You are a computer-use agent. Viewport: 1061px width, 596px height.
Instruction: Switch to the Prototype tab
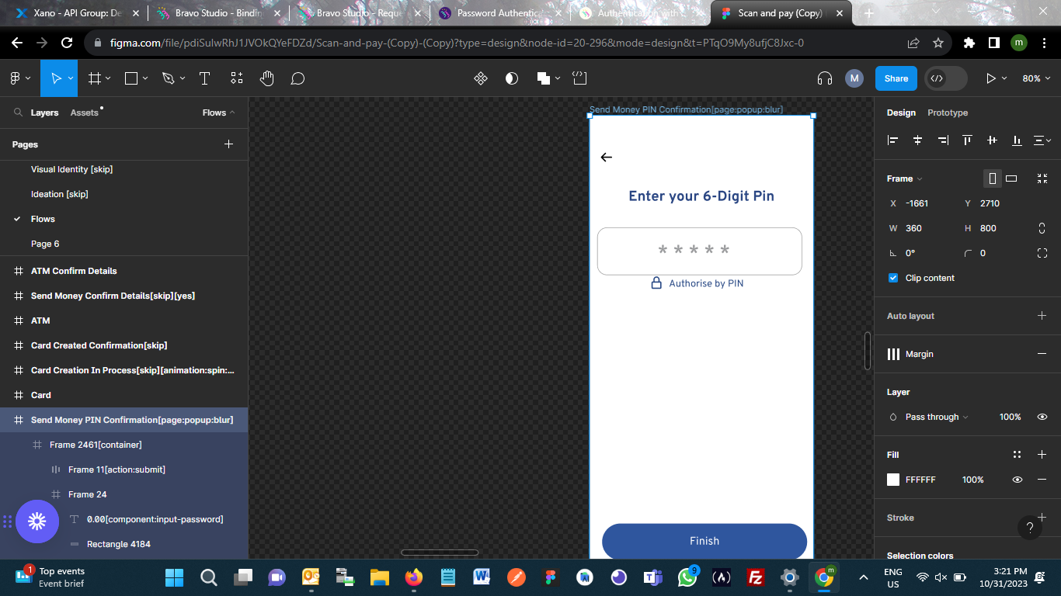[948, 113]
